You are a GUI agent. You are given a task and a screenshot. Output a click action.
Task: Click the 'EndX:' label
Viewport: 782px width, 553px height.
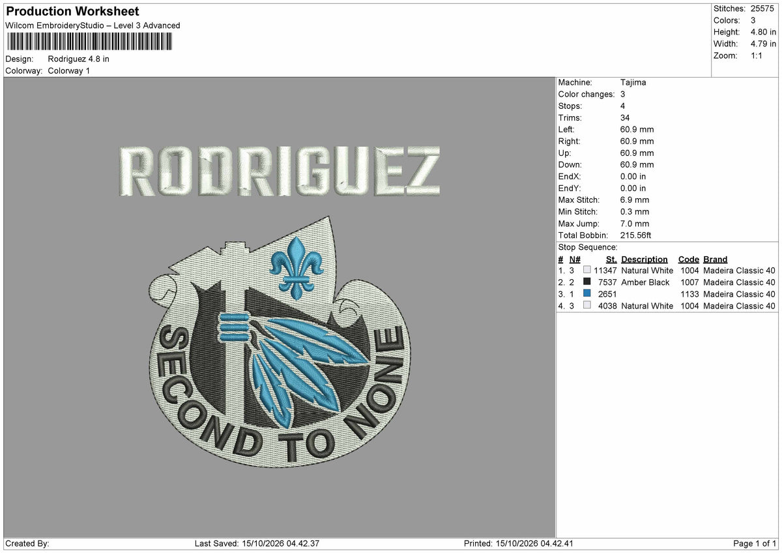570,177
